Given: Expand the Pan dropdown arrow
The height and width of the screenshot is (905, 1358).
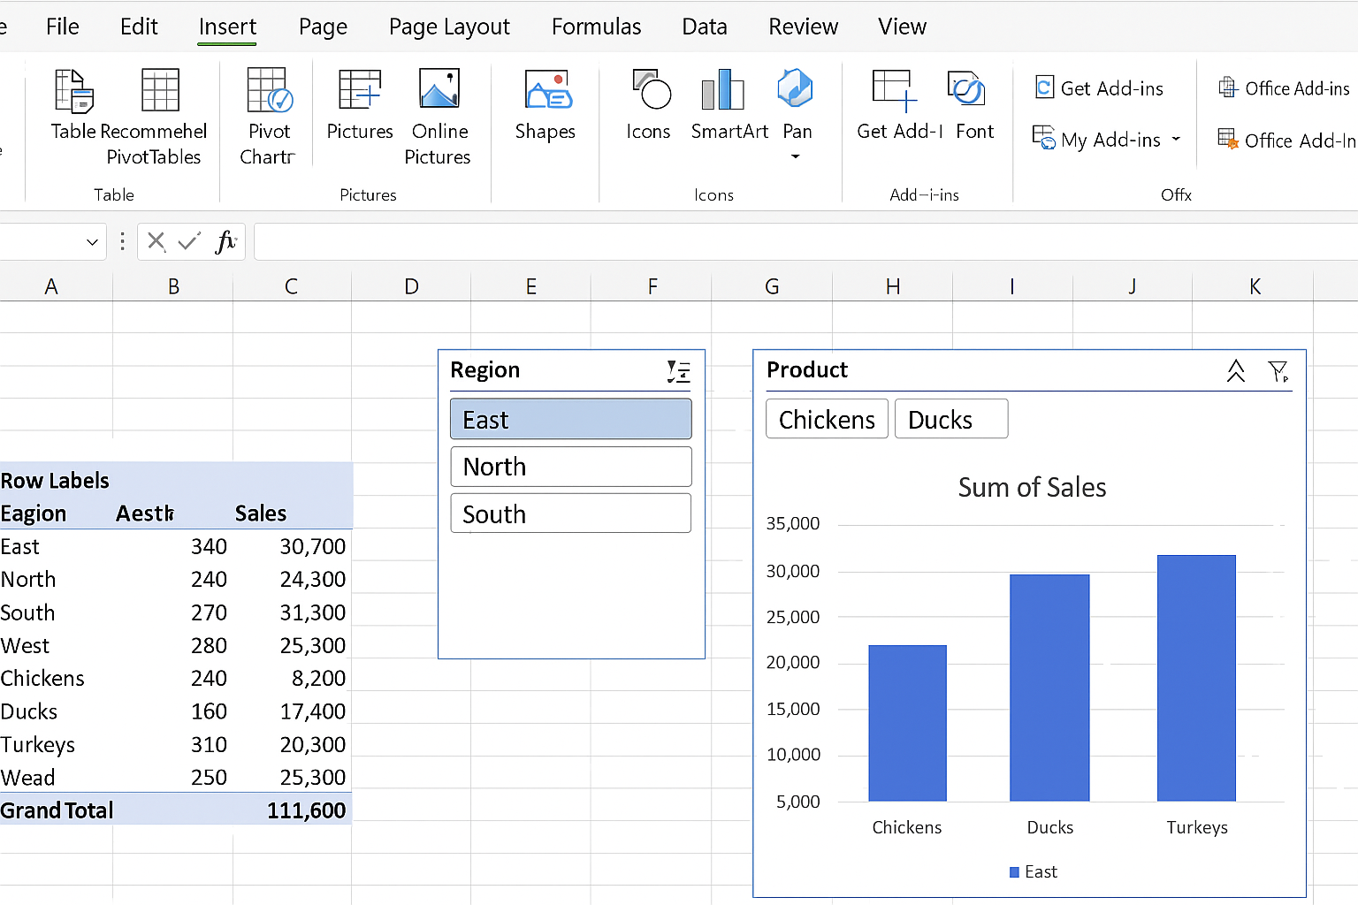Looking at the screenshot, I should (x=795, y=157).
